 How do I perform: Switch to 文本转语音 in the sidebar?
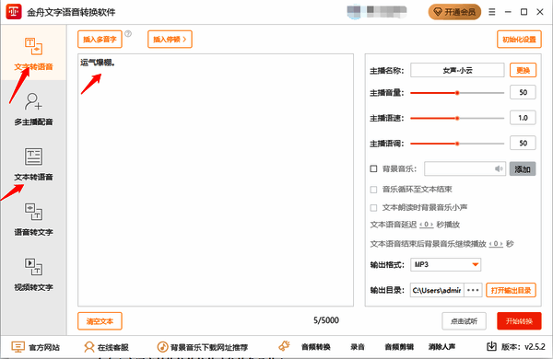33,165
